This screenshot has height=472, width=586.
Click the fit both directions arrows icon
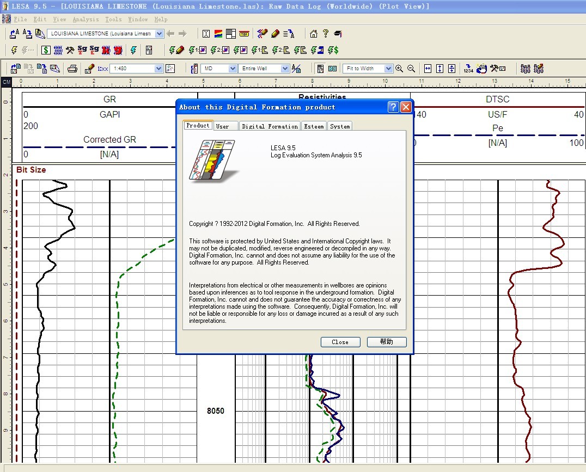(x=452, y=69)
